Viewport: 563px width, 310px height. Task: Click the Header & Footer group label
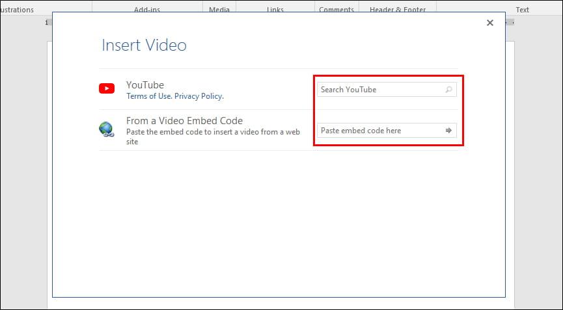[x=398, y=10]
